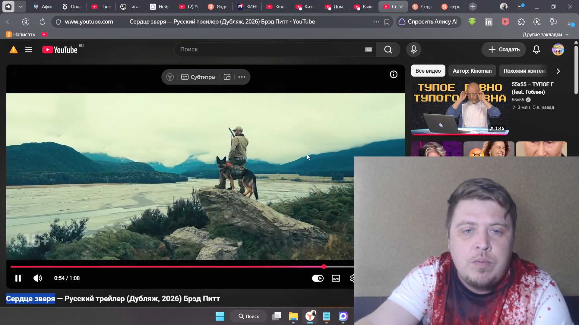Viewport: 579px width, 325px height.
Task: Open the extensions puzzle icon
Action: (x=521, y=22)
